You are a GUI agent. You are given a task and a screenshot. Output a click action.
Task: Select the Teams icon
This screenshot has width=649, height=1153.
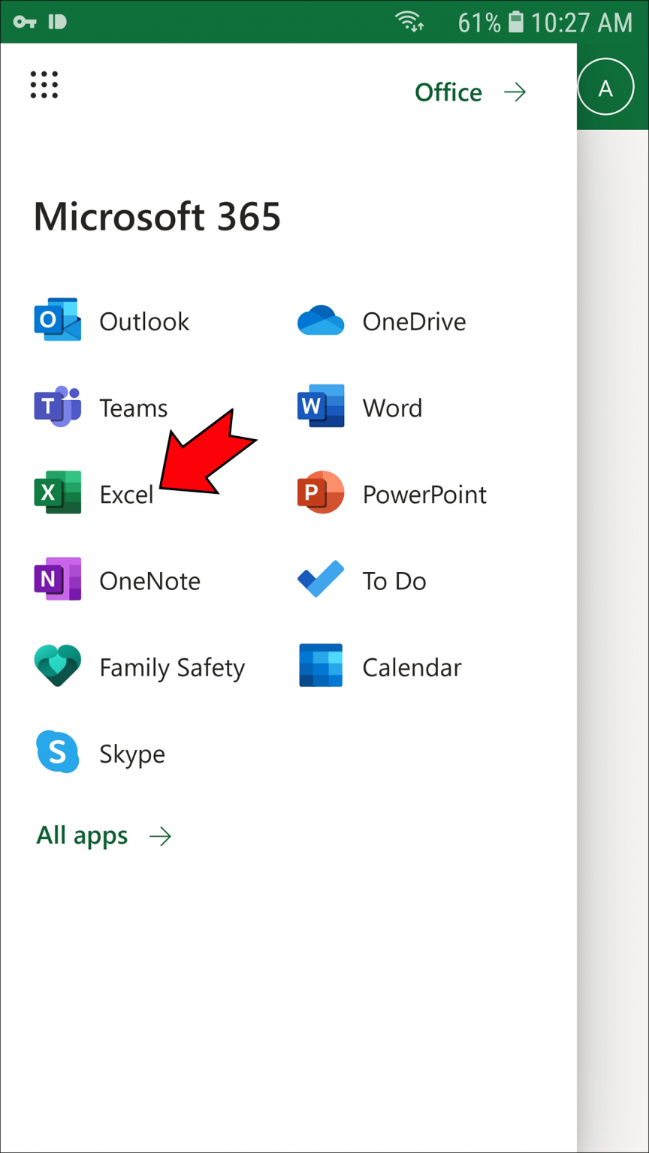click(58, 407)
